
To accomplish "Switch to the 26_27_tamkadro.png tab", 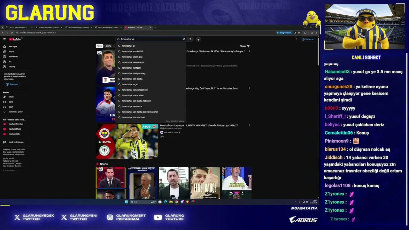I will (108, 27).
